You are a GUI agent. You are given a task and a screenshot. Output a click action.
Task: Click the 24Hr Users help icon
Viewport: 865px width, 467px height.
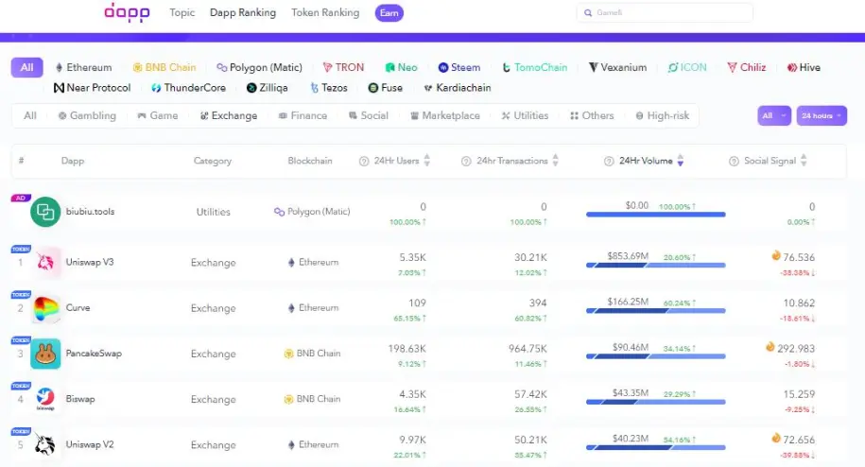pos(364,161)
